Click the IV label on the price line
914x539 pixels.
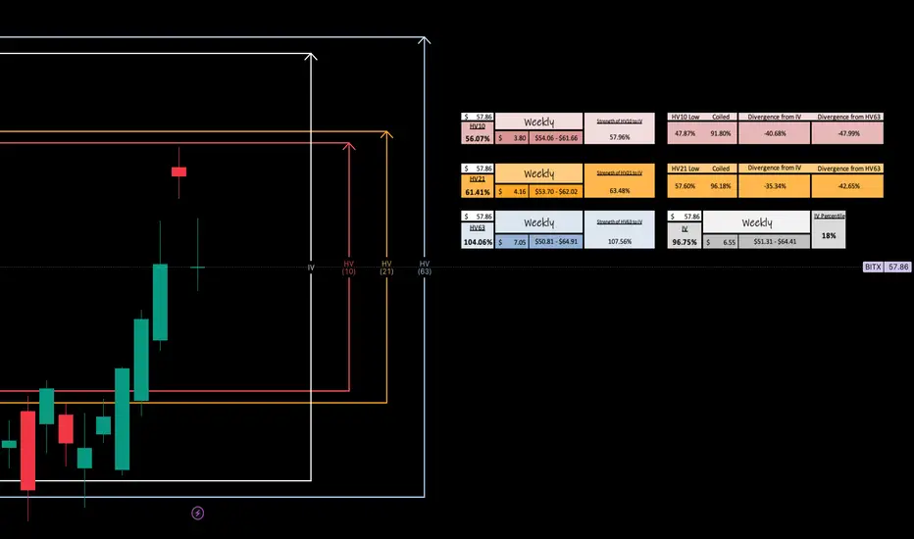coord(311,268)
